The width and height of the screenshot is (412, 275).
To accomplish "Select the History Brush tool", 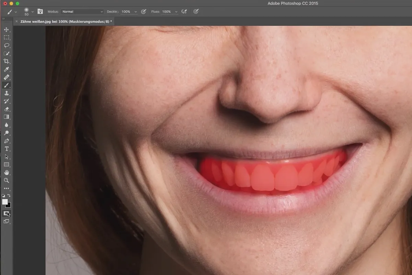I will [x=7, y=101].
